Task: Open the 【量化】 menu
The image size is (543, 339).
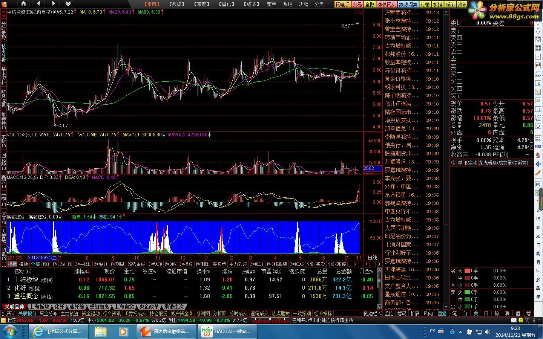Action: (x=227, y=4)
